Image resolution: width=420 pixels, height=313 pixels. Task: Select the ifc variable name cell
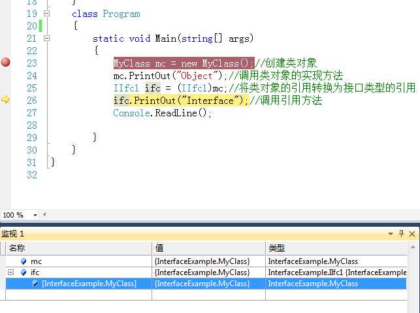(35, 272)
